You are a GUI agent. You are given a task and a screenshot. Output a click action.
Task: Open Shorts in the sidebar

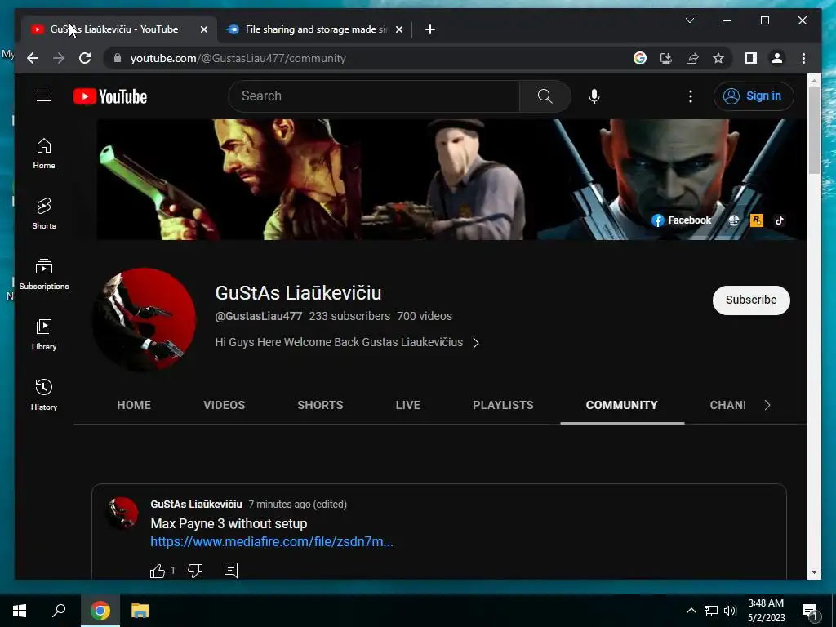pyautogui.click(x=44, y=214)
